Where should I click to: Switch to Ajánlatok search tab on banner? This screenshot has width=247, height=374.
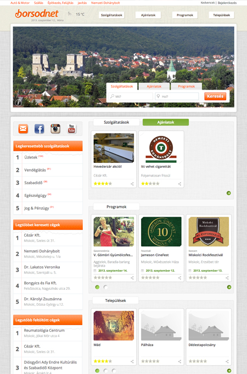pyautogui.click(x=154, y=86)
